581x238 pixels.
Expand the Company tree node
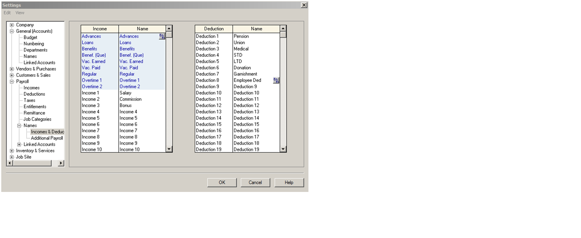[x=12, y=25]
